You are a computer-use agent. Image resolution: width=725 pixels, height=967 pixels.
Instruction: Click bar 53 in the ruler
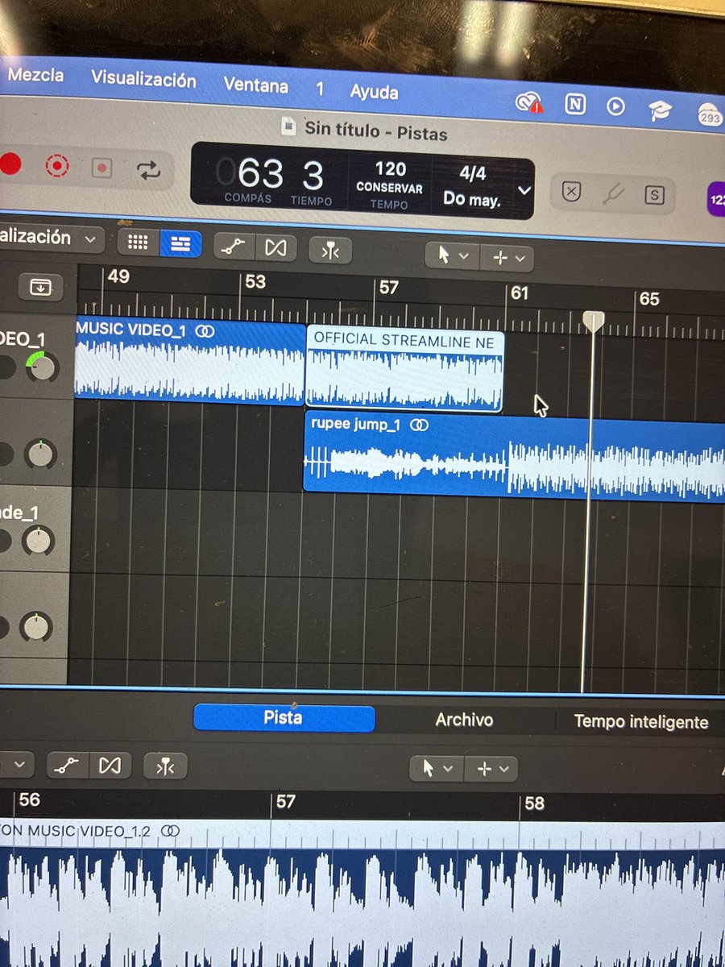(x=255, y=282)
